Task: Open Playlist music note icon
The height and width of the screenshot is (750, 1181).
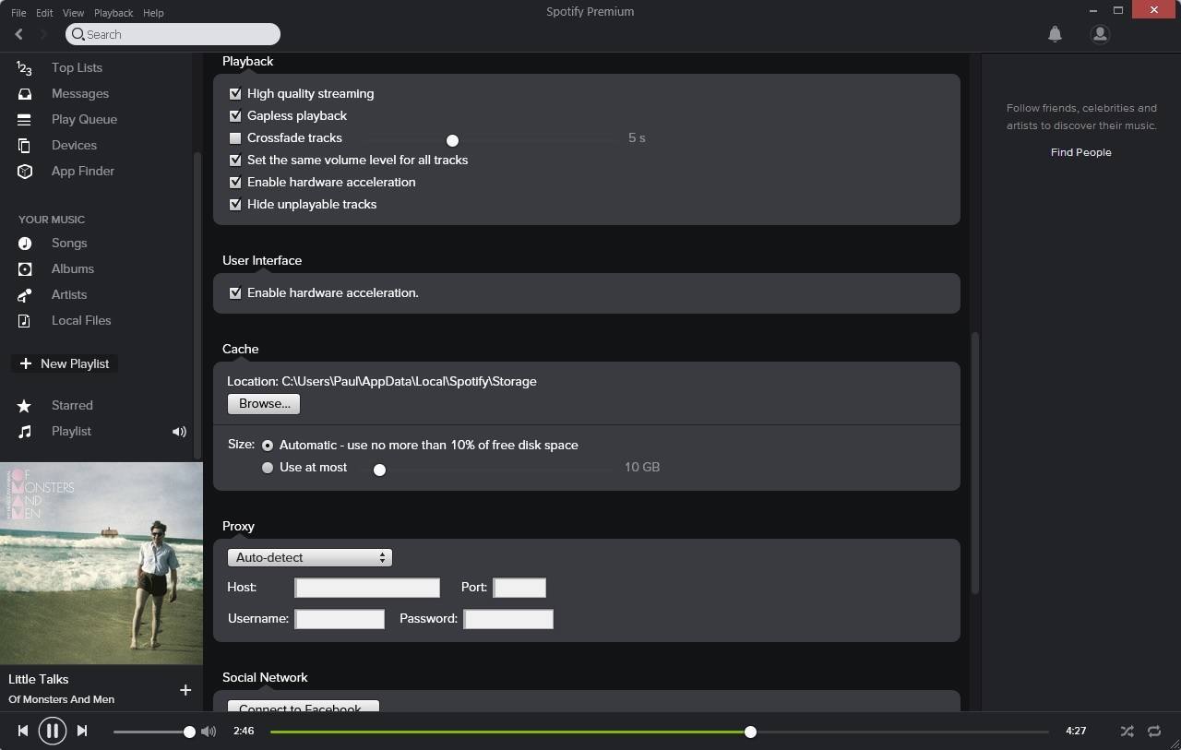Action: pos(25,432)
